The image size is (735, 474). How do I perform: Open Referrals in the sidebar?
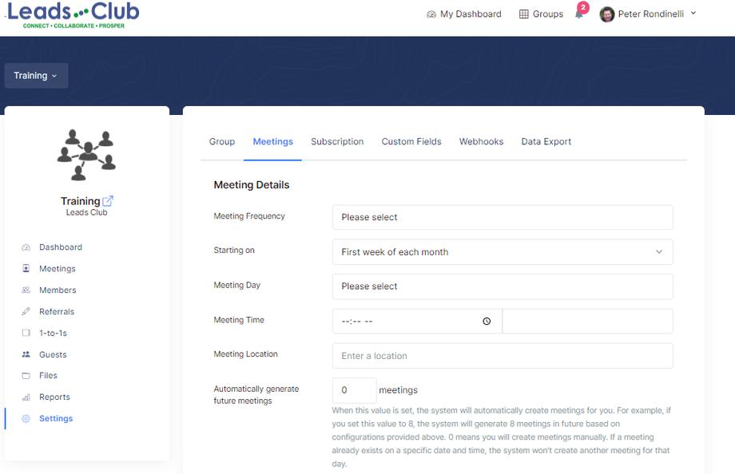click(x=57, y=312)
